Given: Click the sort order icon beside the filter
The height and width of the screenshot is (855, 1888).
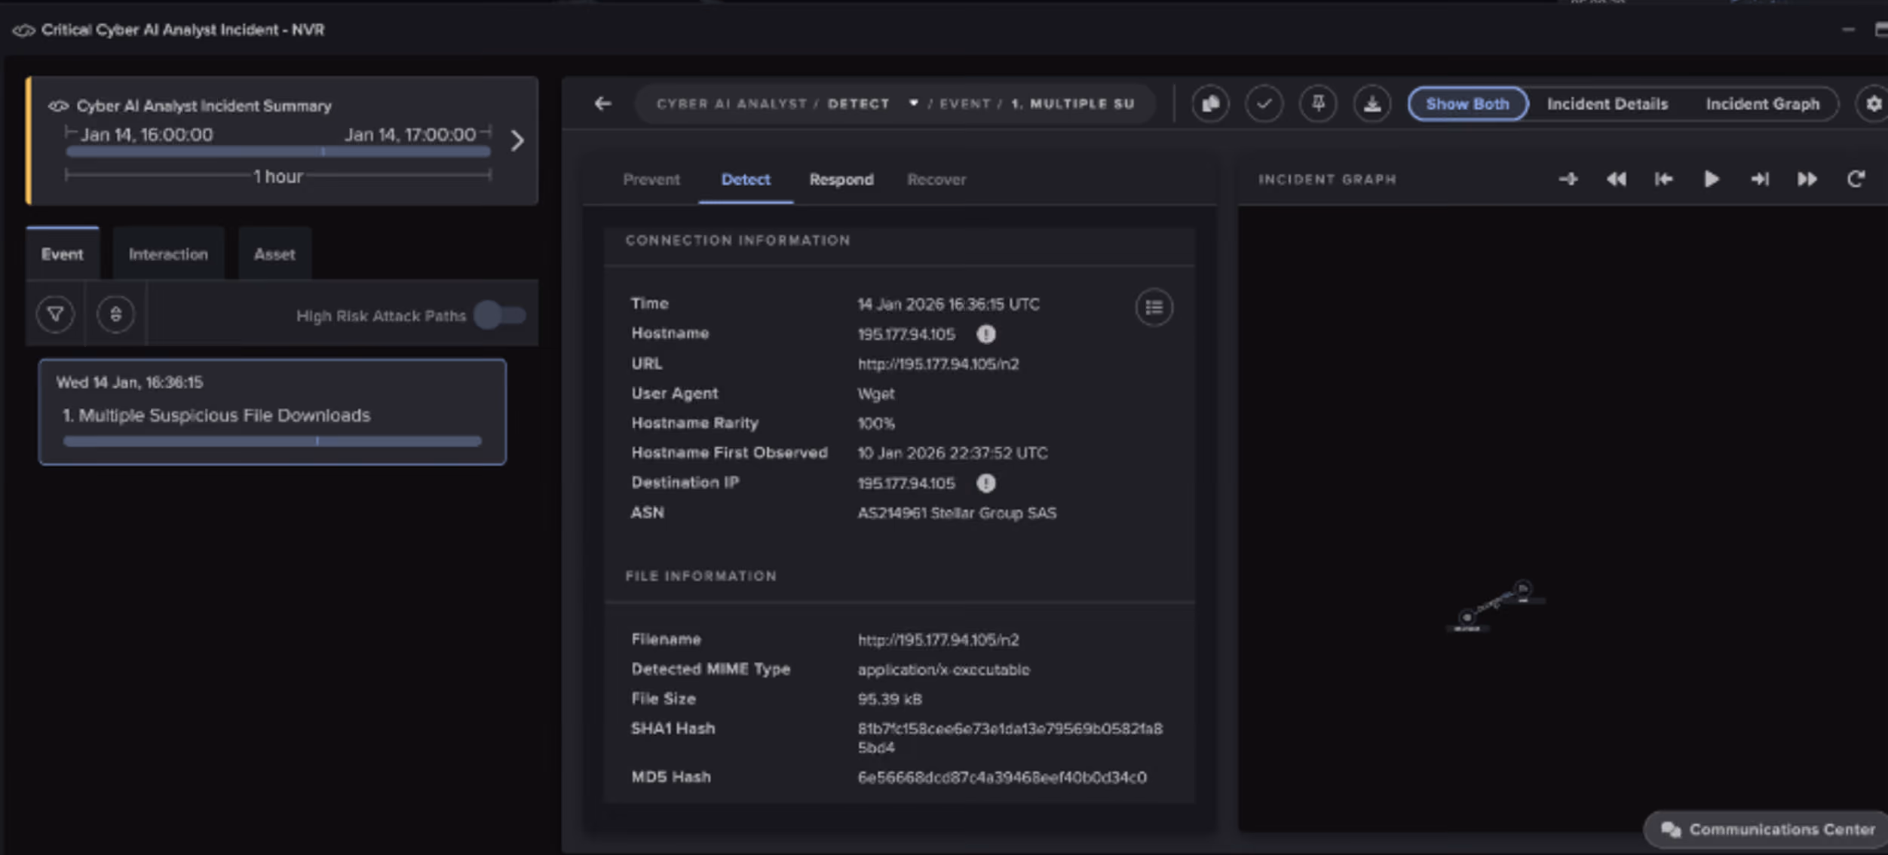Looking at the screenshot, I should 115,314.
